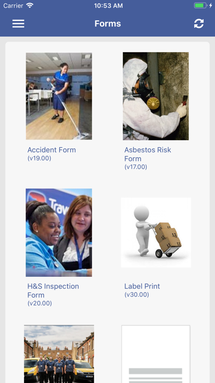
Task: Open the Accident Form link
Action: [x=52, y=150]
